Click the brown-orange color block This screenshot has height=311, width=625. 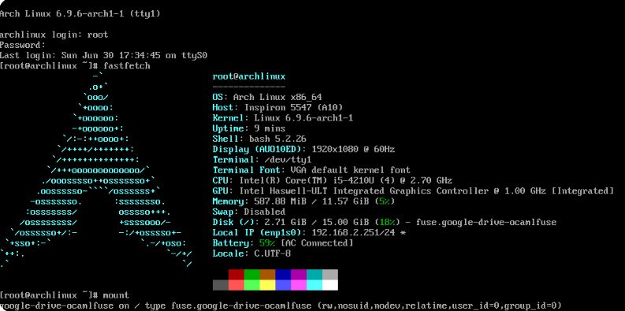pyautogui.click(x=267, y=274)
